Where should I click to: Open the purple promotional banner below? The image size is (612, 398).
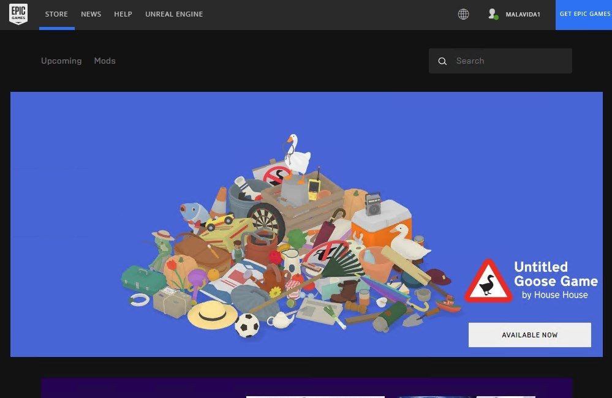click(306, 388)
